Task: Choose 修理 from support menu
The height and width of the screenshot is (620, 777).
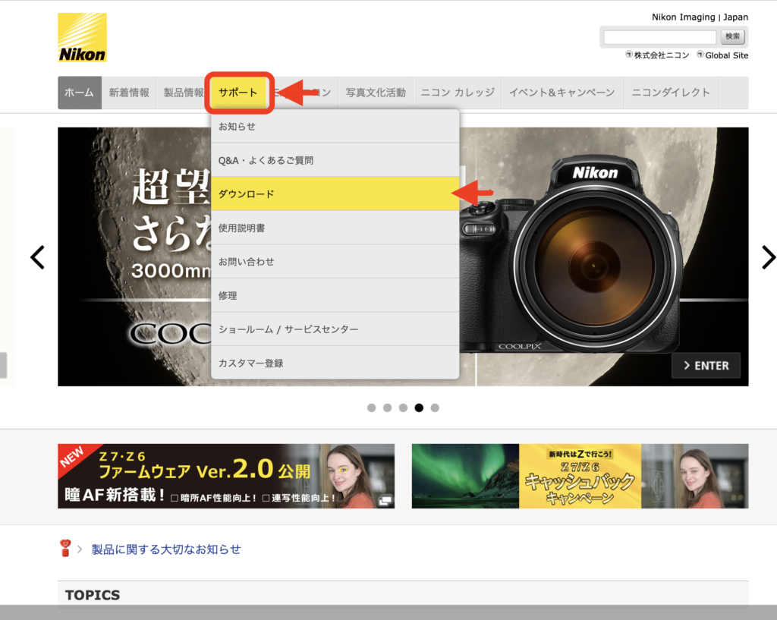Action: tap(335, 295)
